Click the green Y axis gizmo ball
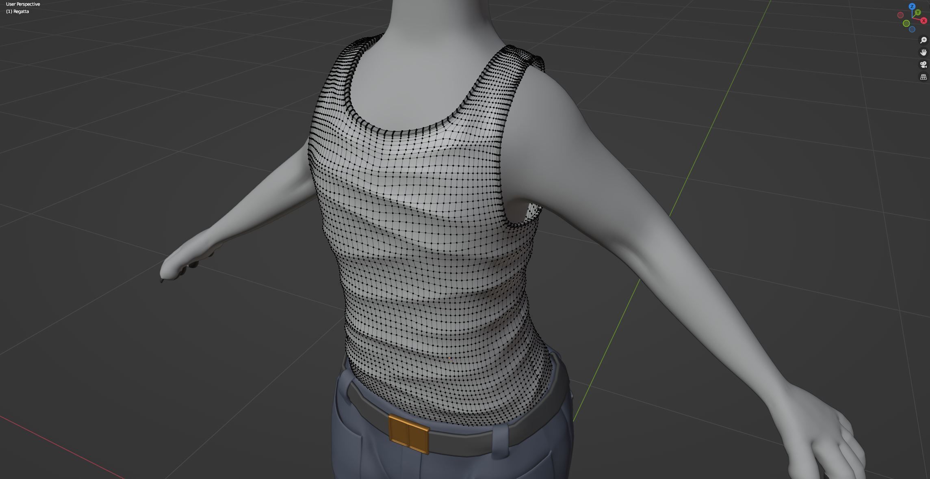 click(918, 13)
